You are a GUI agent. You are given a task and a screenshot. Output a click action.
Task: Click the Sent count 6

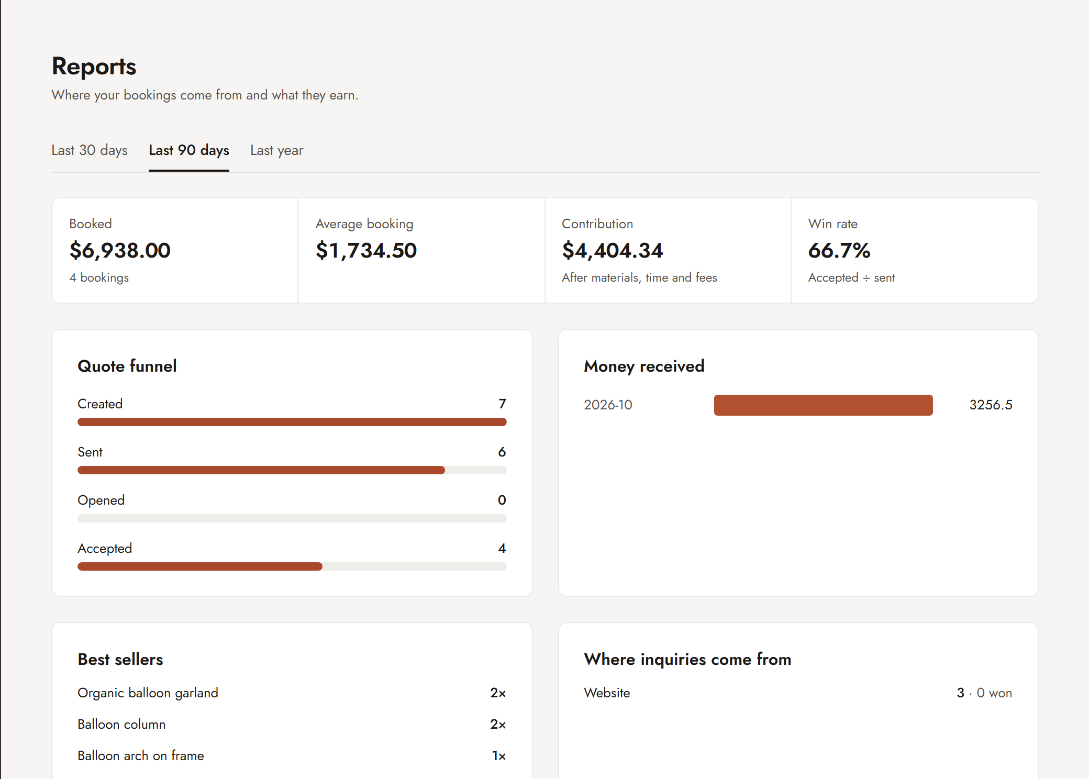502,452
